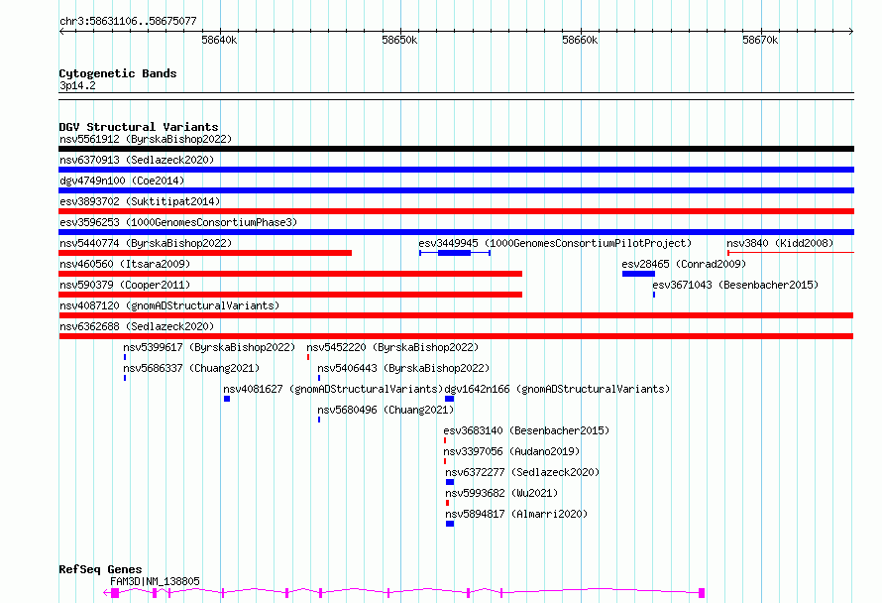
Task: Open the nsv5561912 (ByrskaBishop2022) label
Action: point(146,139)
